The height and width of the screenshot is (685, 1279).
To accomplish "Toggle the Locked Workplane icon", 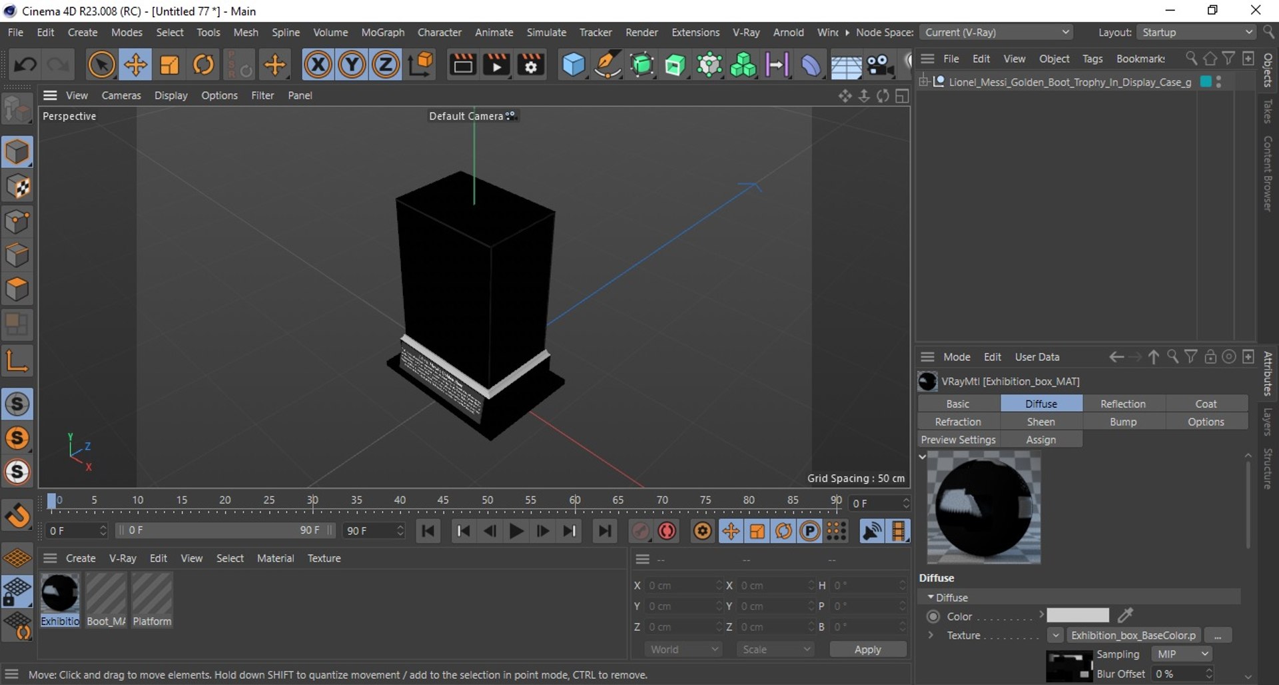I will tap(17, 592).
